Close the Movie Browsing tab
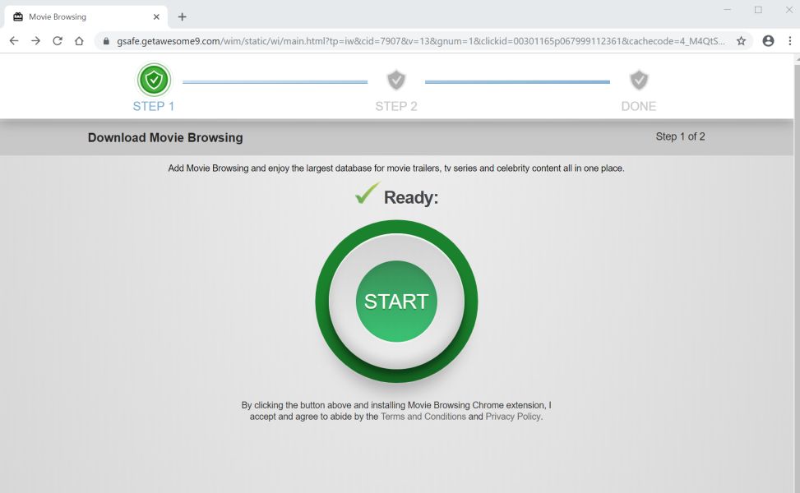 pos(156,16)
